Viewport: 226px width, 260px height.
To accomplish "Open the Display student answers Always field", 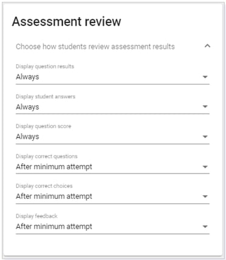I will [113, 107].
